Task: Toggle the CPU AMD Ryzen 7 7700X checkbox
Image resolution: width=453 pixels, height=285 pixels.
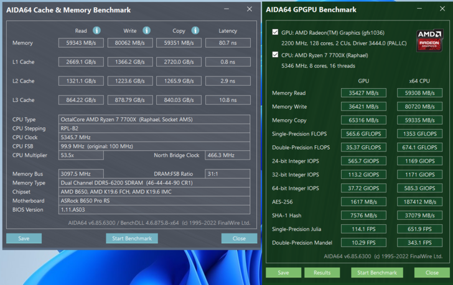Action: click(x=275, y=55)
